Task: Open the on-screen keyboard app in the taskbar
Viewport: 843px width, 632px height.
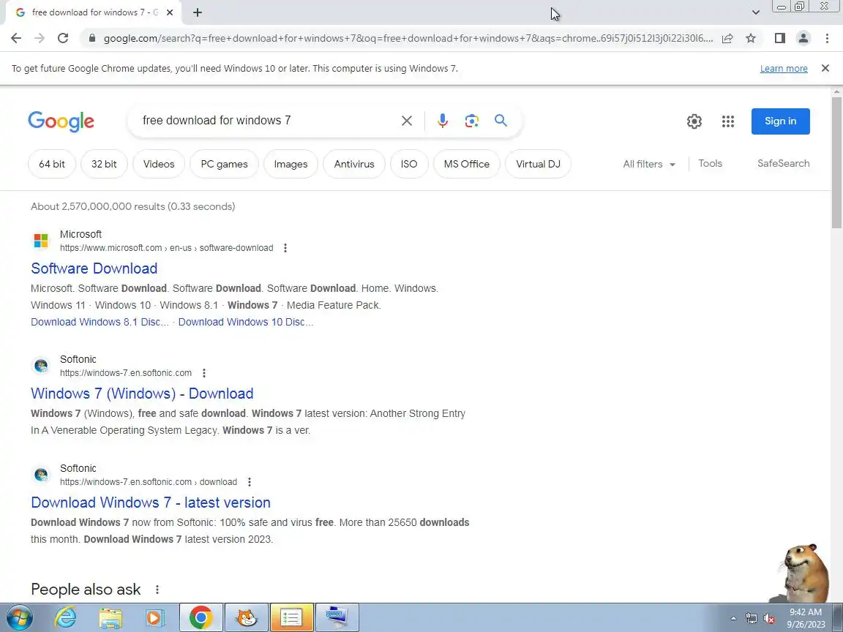Action: 337,617
